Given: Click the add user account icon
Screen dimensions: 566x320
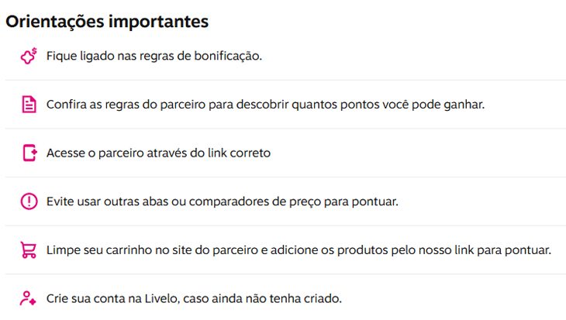Looking at the screenshot, I should click(28, 298).
